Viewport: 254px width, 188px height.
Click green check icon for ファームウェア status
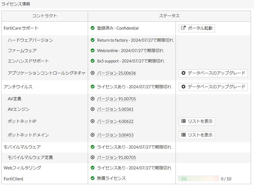(x=93, y=51)
